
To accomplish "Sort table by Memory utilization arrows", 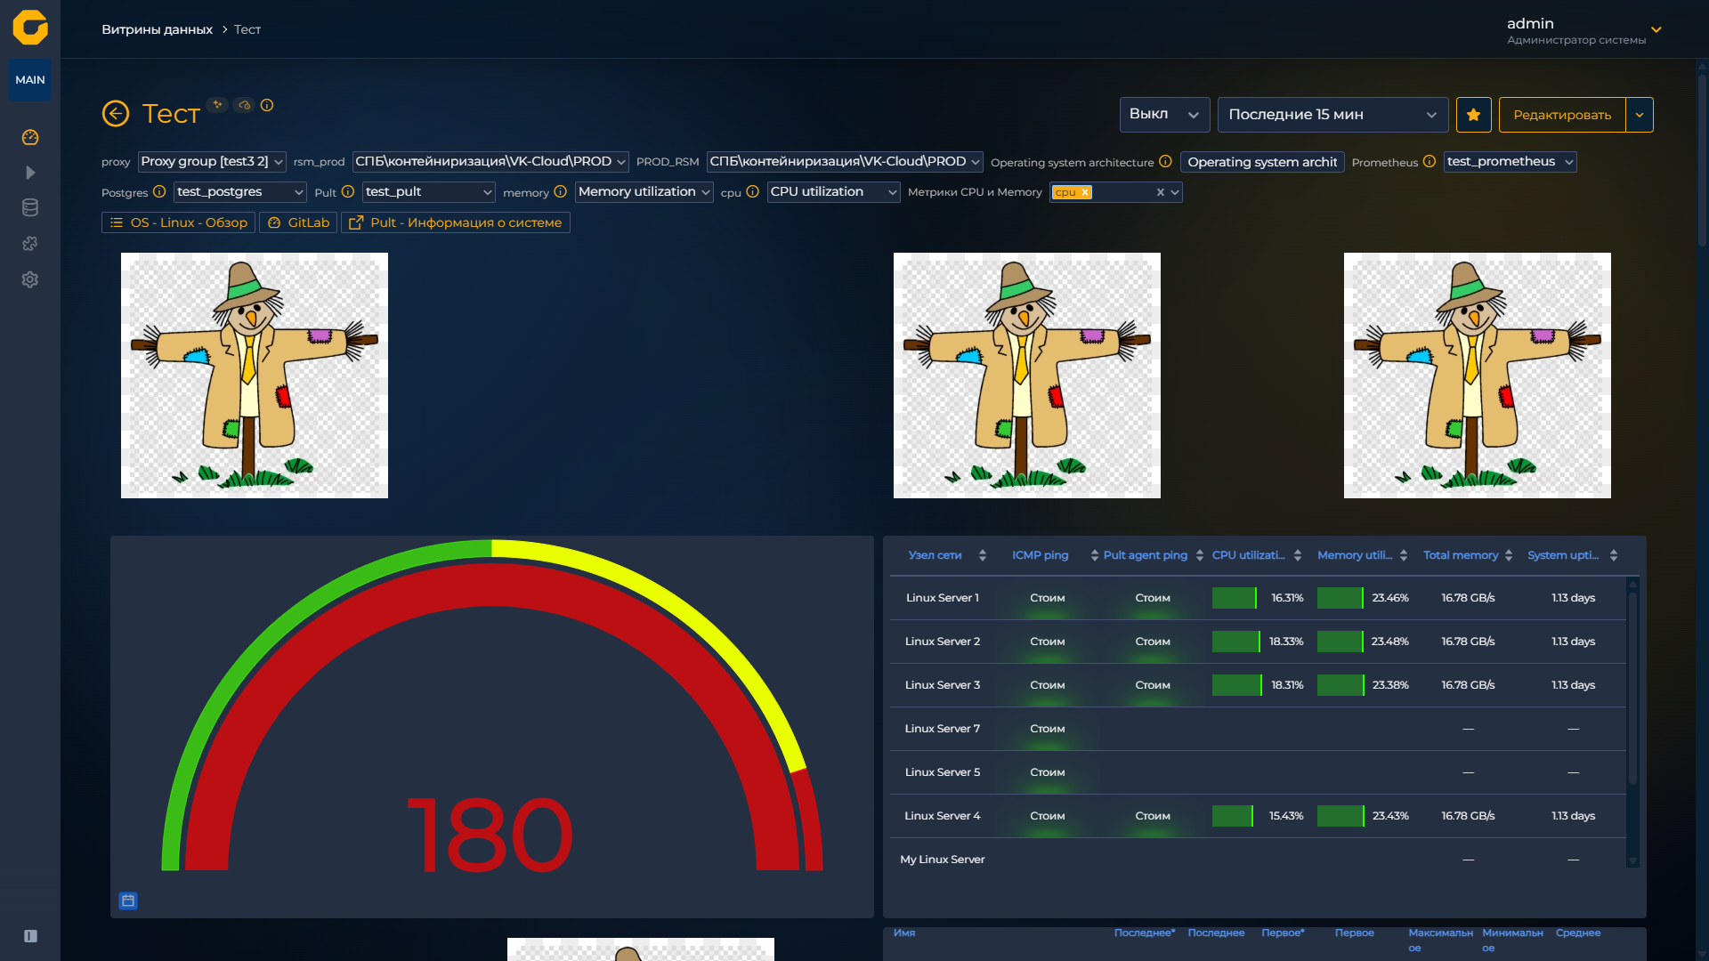I will [x=1404, y=555].
